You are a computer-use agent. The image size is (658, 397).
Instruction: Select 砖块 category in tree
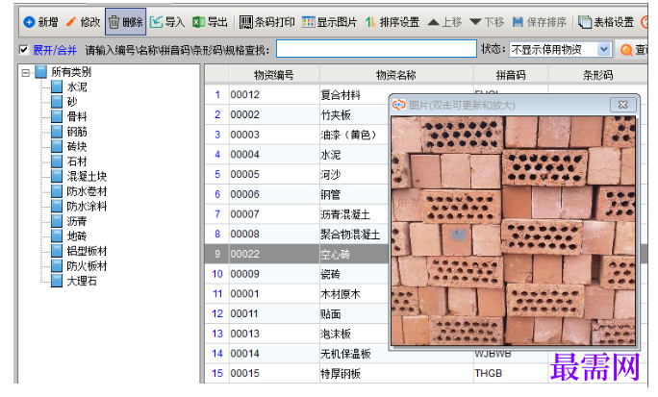click(x=77, y=146)
